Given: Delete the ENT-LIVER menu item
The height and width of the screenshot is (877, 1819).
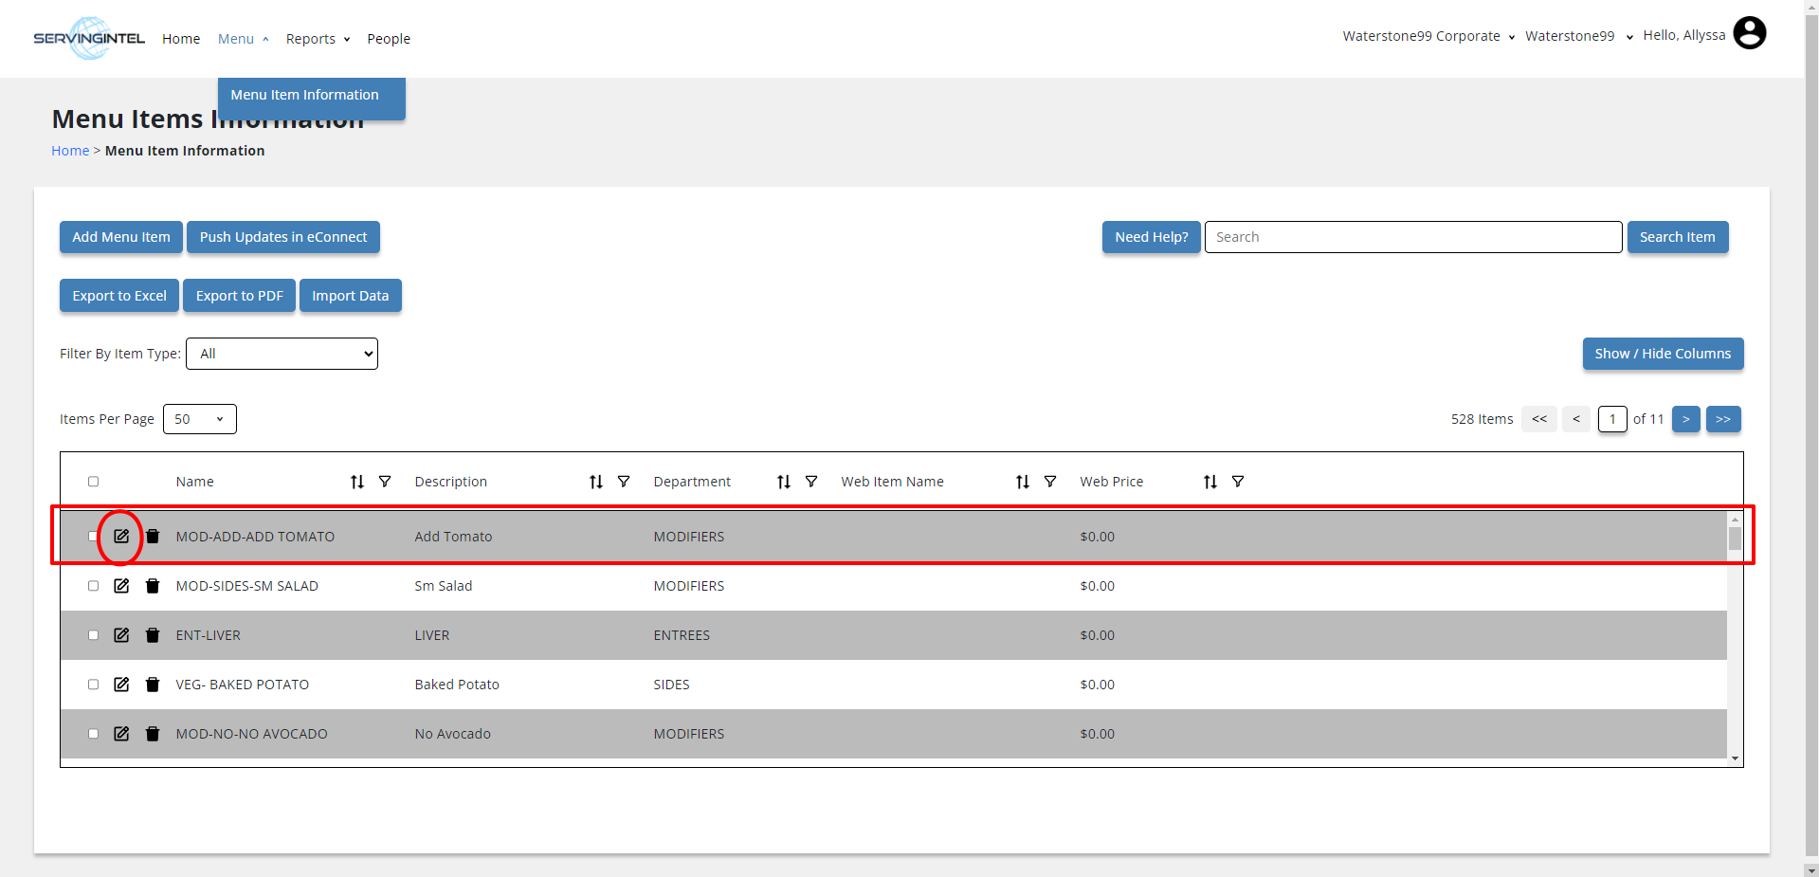Looking at the screenshot, I should coord(153,635).
